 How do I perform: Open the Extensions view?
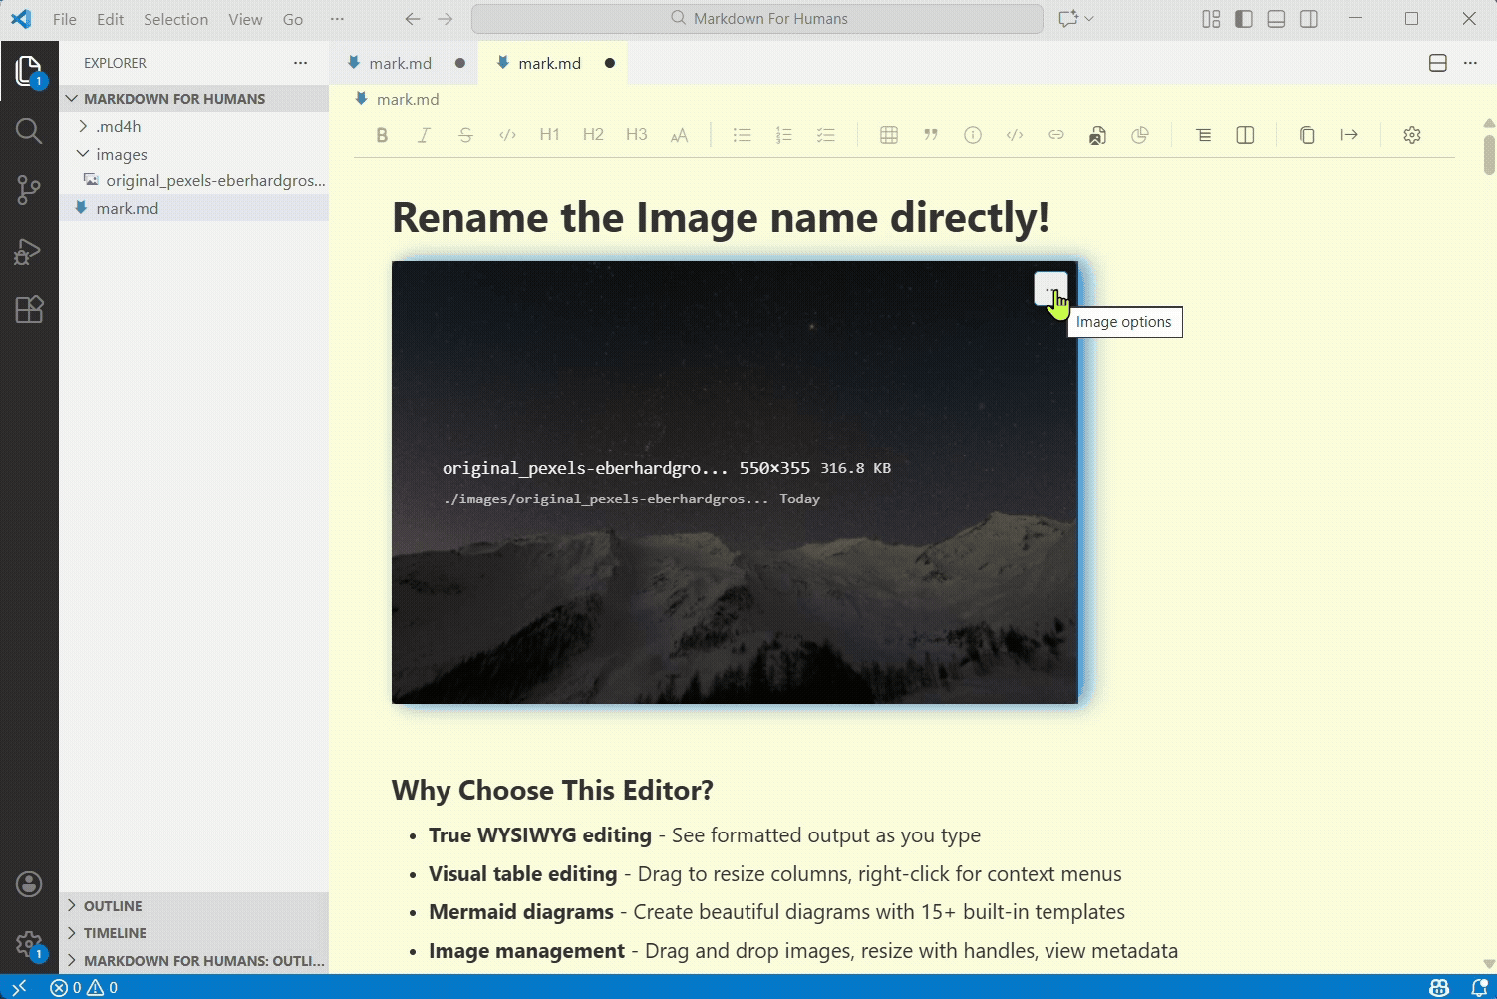point(29,309)
